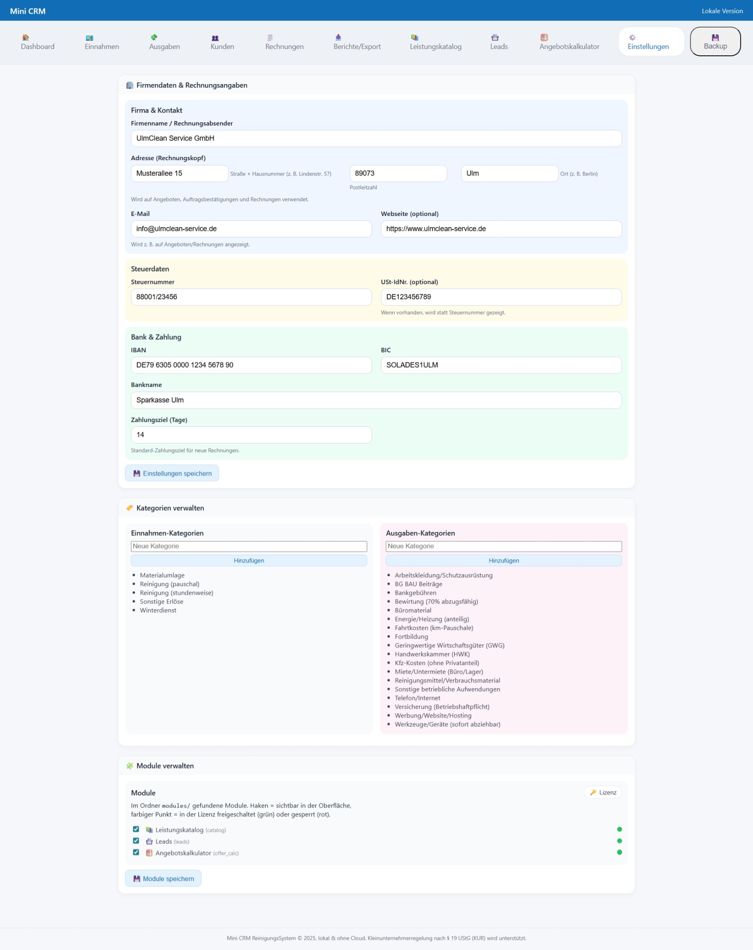753x950 pixels.
Task: Click the Zahlungsziel (Tage) field
Action: click(x=251, y=434)
